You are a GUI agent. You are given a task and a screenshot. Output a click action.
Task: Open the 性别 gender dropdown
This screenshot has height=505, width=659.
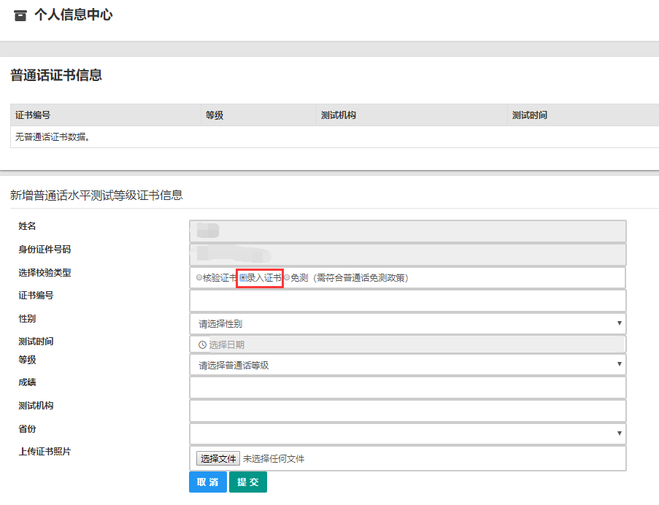[x=406, y=323]
